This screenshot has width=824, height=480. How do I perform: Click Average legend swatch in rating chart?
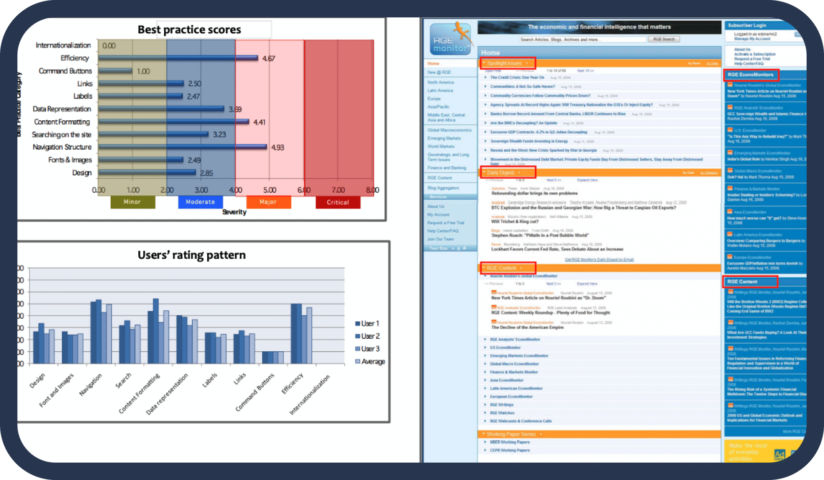(x=357, y=361)
